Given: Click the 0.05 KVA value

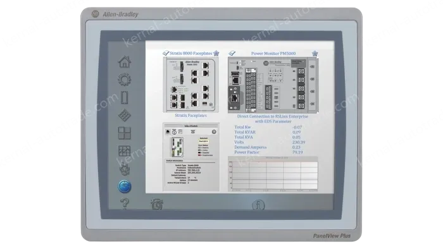Looking at the screenshot, I should coord(296,137).
